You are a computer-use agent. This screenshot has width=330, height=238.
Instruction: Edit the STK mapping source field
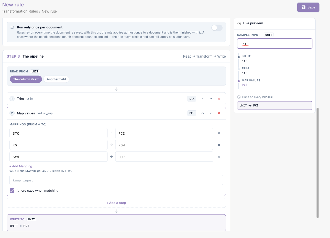tap(58, 133)
